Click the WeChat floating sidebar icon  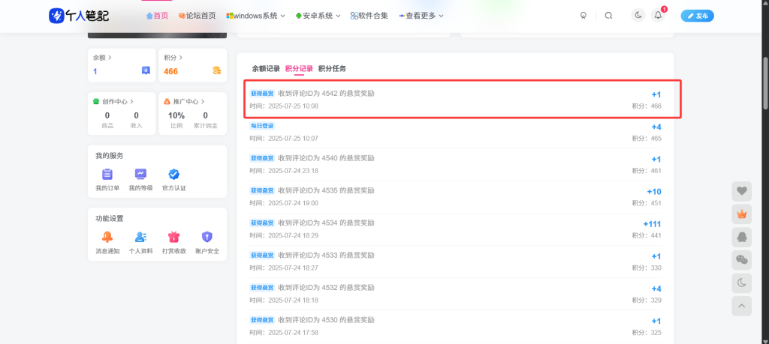coord(741,259)
